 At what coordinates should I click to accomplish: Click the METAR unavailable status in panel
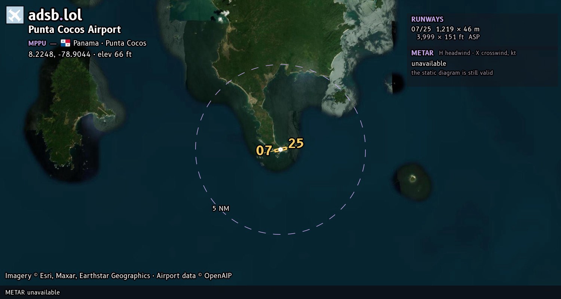429,64
